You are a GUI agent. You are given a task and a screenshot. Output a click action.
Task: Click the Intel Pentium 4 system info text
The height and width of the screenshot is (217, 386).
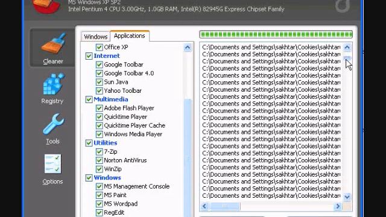click(x=176, y=9)
